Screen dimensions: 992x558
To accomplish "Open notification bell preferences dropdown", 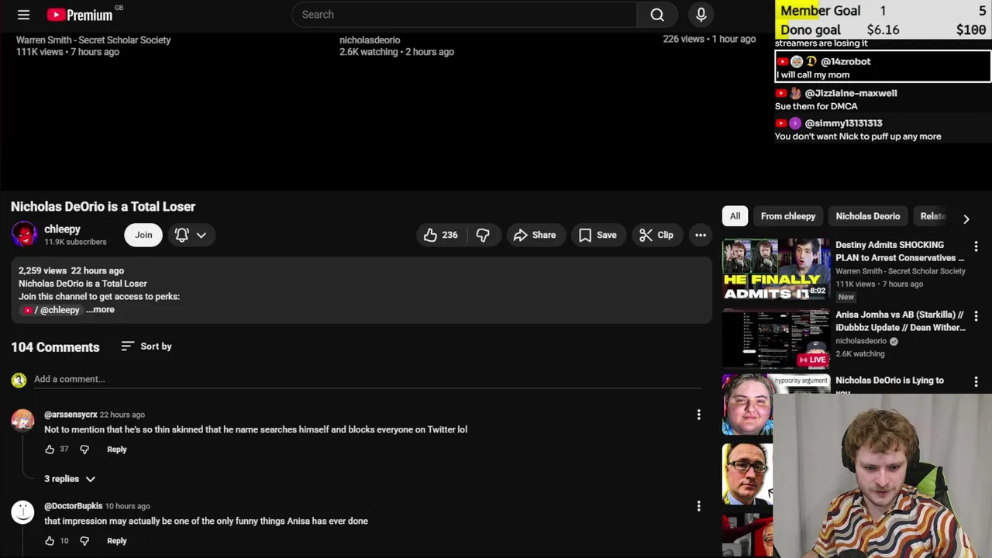I will pos(191,235).
